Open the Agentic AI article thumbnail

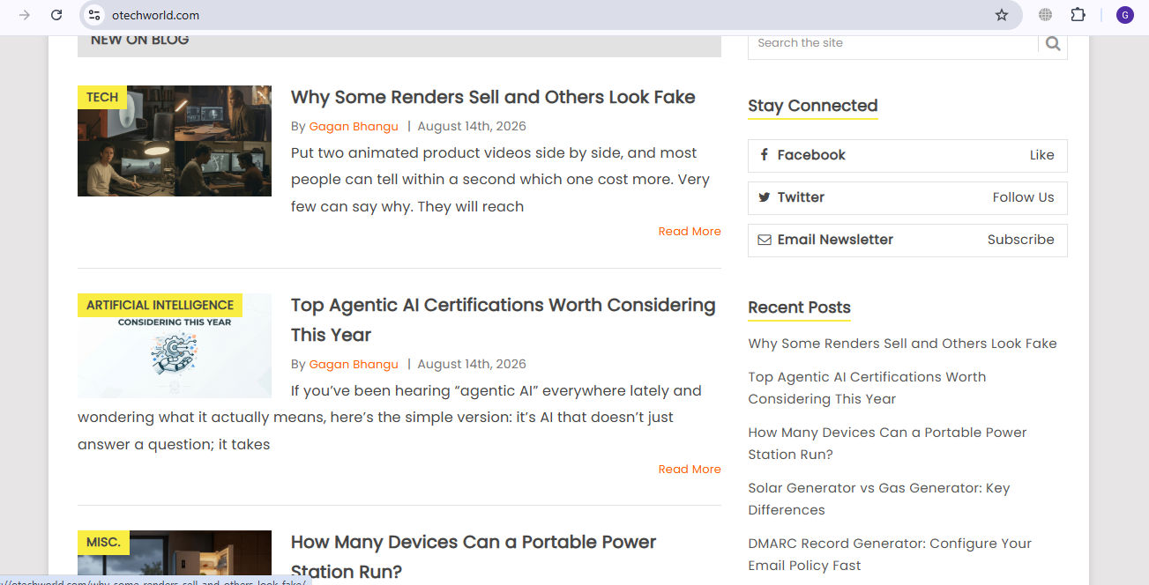175,345
